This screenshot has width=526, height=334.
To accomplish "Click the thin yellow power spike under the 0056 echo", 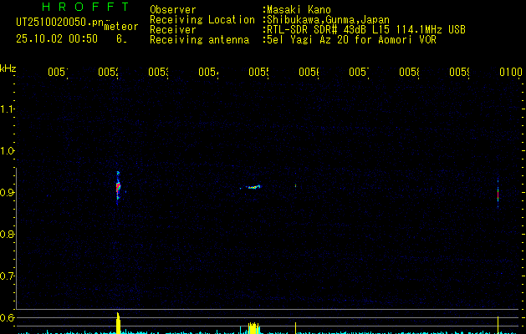I will (295, 328).
